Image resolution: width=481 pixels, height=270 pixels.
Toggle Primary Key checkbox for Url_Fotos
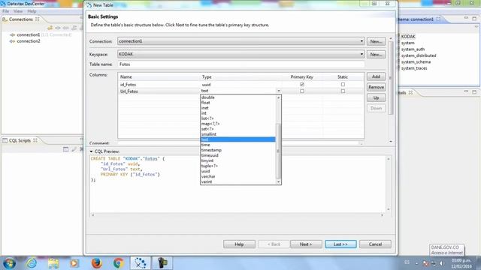pos(302,91)
